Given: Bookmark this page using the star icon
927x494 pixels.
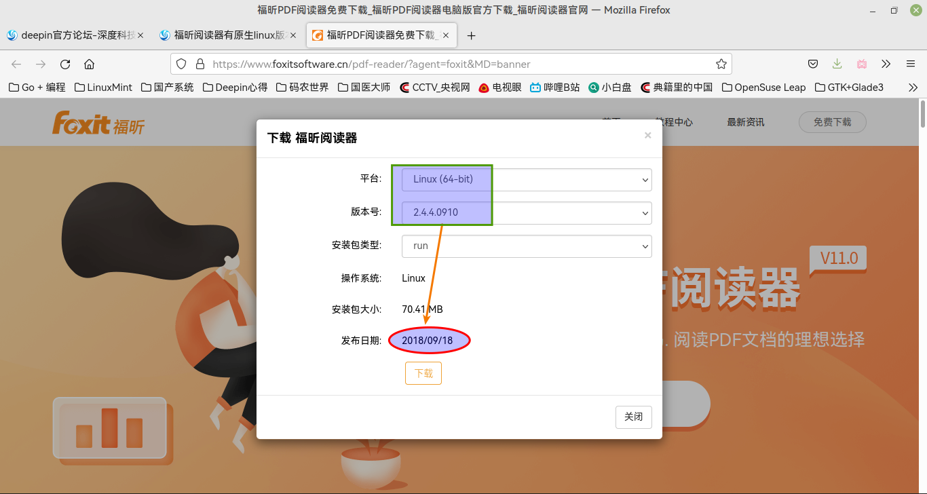Looking at the screenshot, I should coord(721,63).
